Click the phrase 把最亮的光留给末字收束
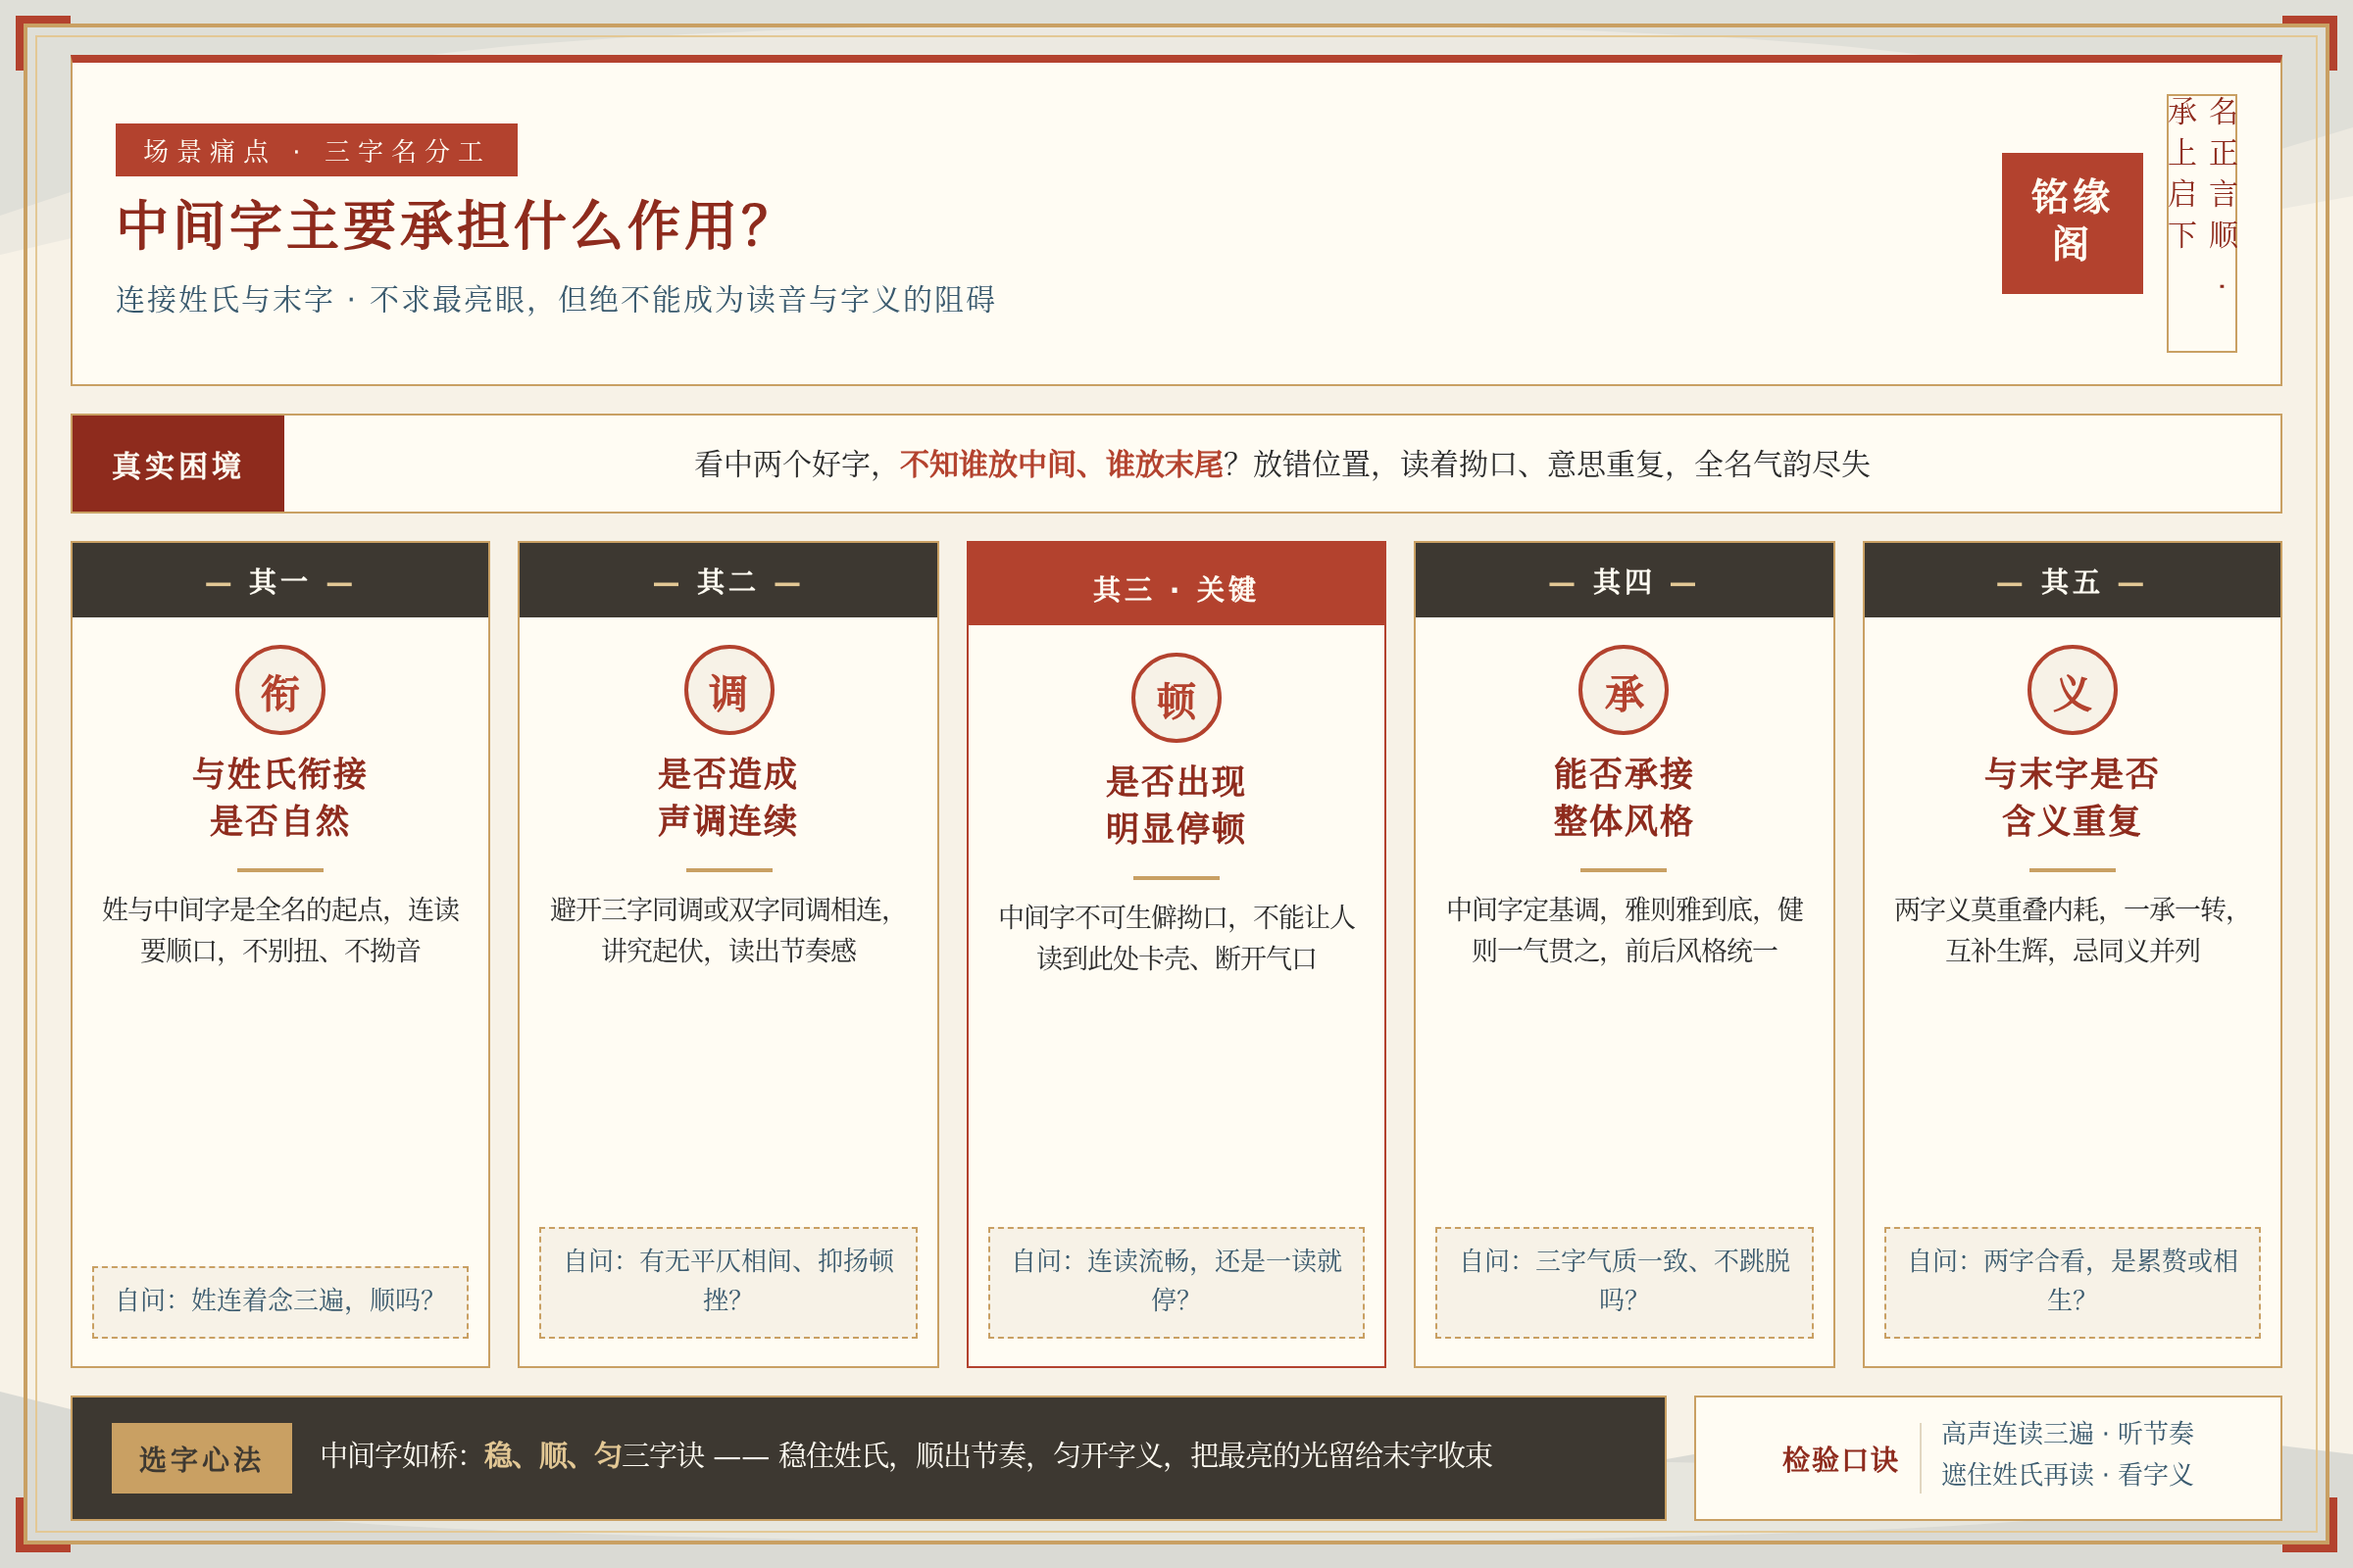The image size is (2353, 1568). pyautogui.click(x=1340, y=1455)
